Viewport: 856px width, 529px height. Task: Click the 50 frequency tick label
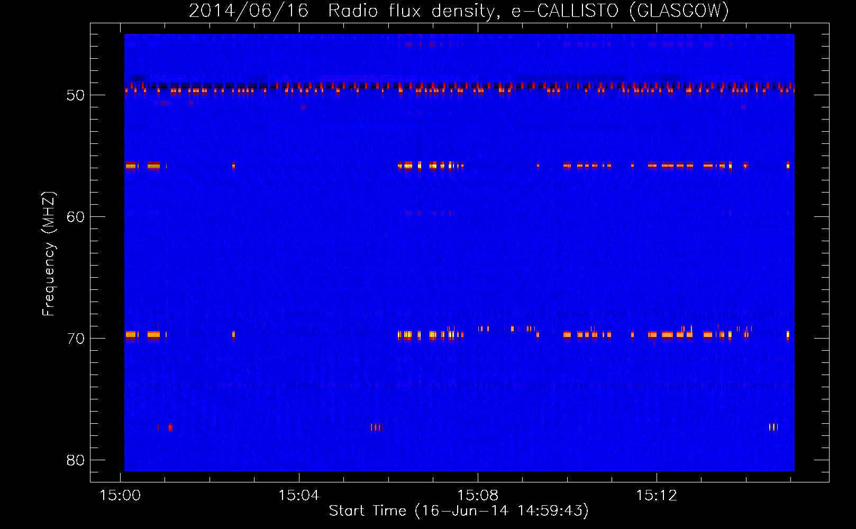pyautogui.click(x=76, y=95)
